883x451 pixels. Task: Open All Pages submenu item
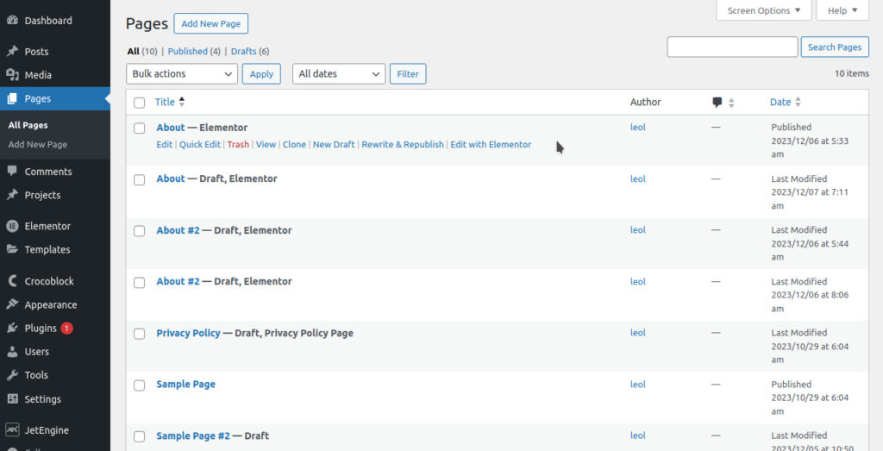[28, 125]
